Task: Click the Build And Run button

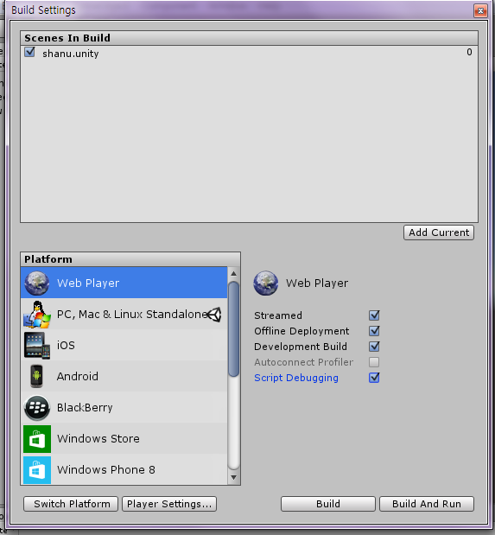Action: click(427, 504)
